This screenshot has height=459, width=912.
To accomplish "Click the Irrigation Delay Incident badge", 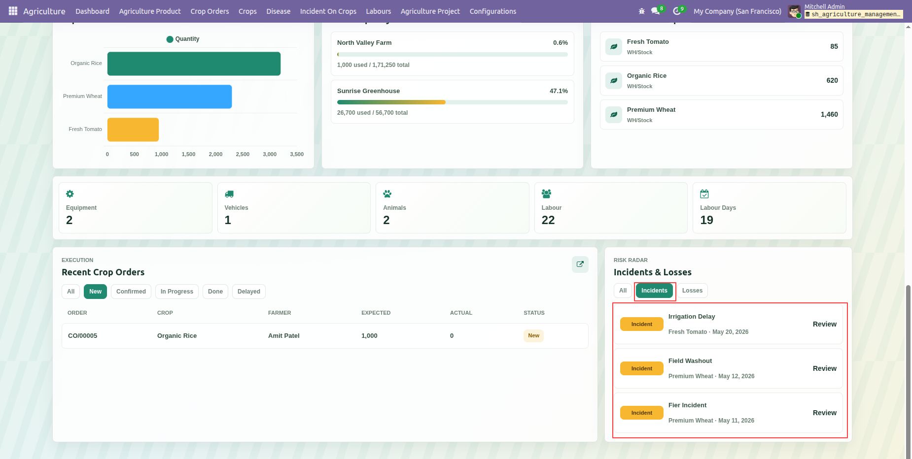I will pyautogui.click(x=642, y=324).
